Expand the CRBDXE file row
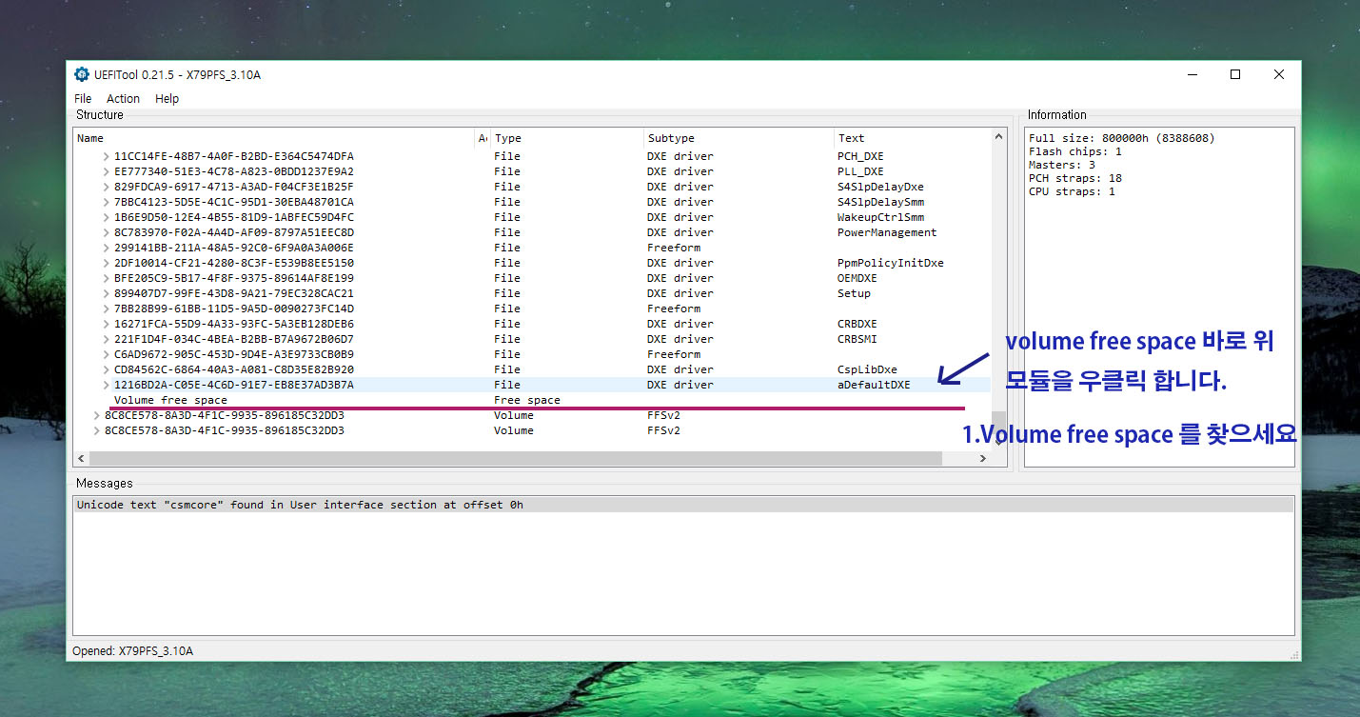This screenshot has width=1360, height=717. point(107,324)
